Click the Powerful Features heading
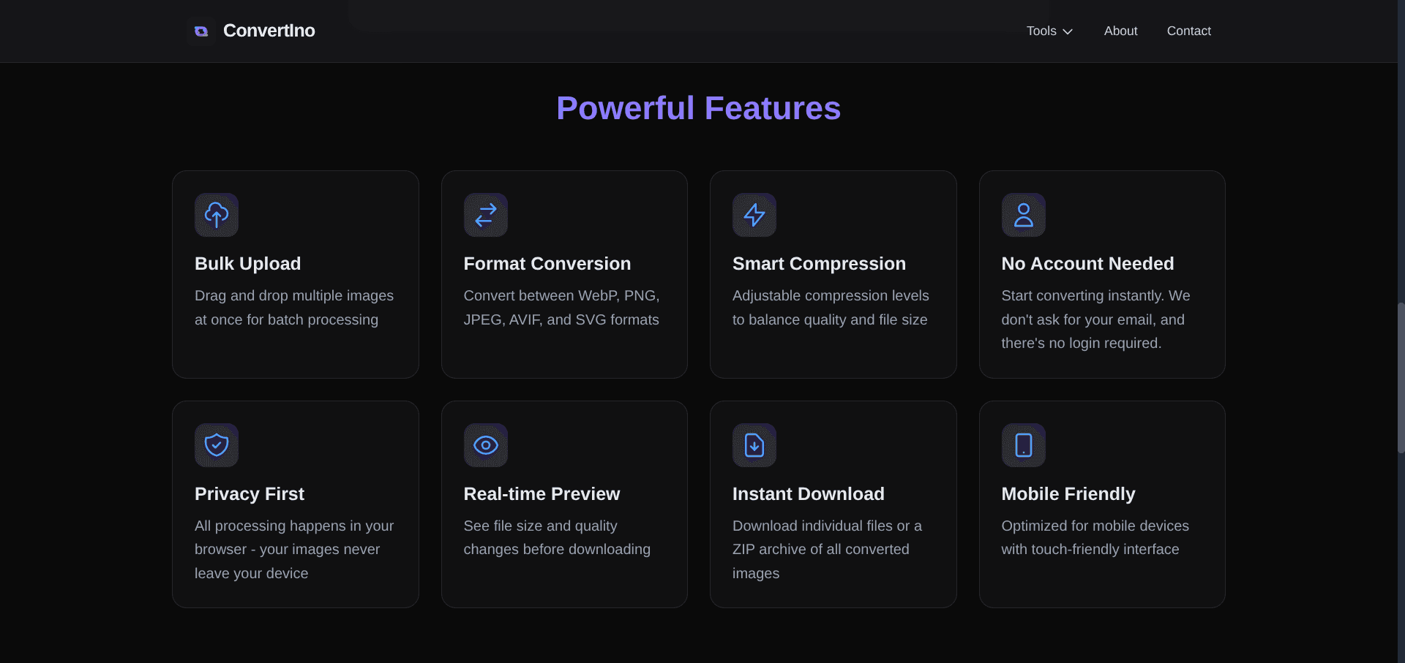 click(698, 107)
